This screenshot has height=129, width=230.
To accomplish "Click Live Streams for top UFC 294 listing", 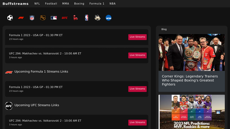I will click(x=137, y=55).
